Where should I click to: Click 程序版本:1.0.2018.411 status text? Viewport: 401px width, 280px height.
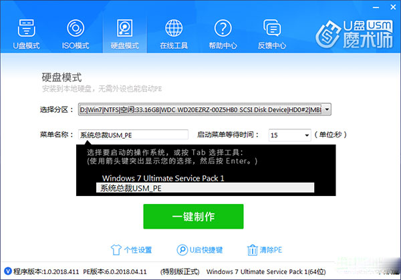pyautogui.click(x=46, y=271)
